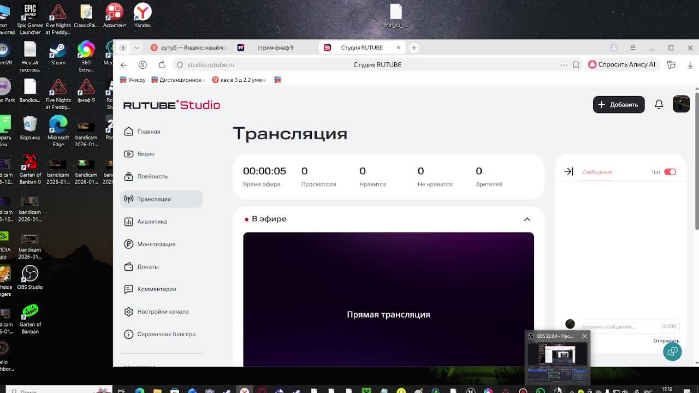Select the 360 Extreme desktop icon
The height and width of the screenshot is (393, 699).
[x=86, y=57]
